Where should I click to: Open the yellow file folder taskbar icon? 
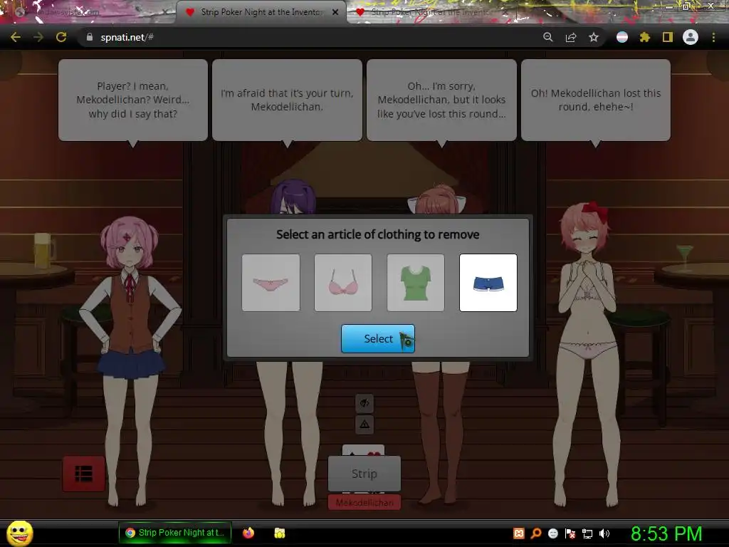[279, 533]
